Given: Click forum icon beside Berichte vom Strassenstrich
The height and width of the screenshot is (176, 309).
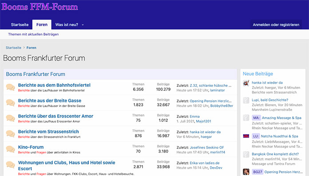Looking at the screenshot, I should coord(11,134).
